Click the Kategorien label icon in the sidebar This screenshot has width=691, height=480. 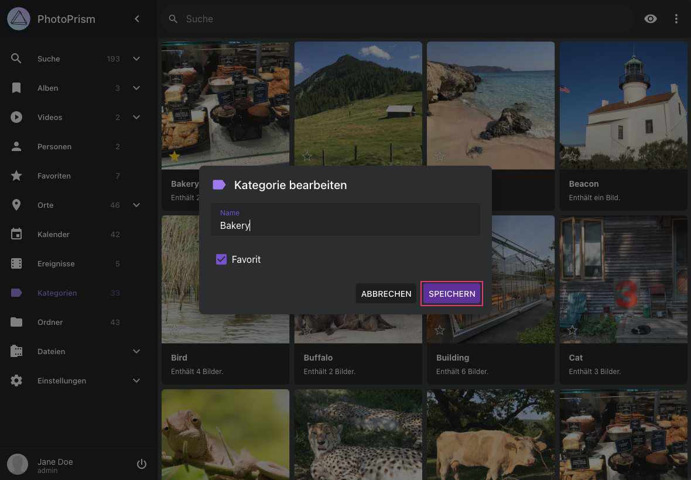[16, 293]
